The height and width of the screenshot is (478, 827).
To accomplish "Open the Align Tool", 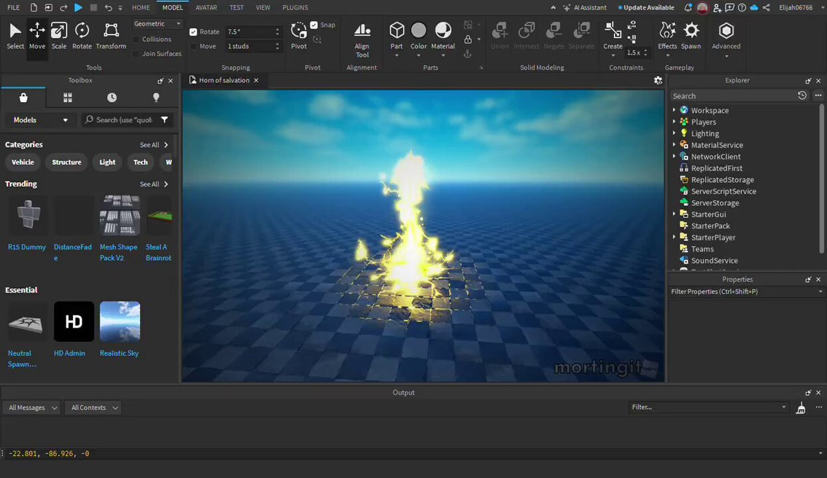I will click(362, 39).
